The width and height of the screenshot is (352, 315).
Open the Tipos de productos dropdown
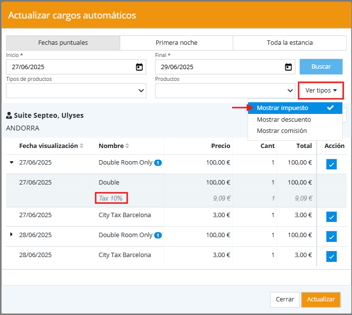(76, 91)
